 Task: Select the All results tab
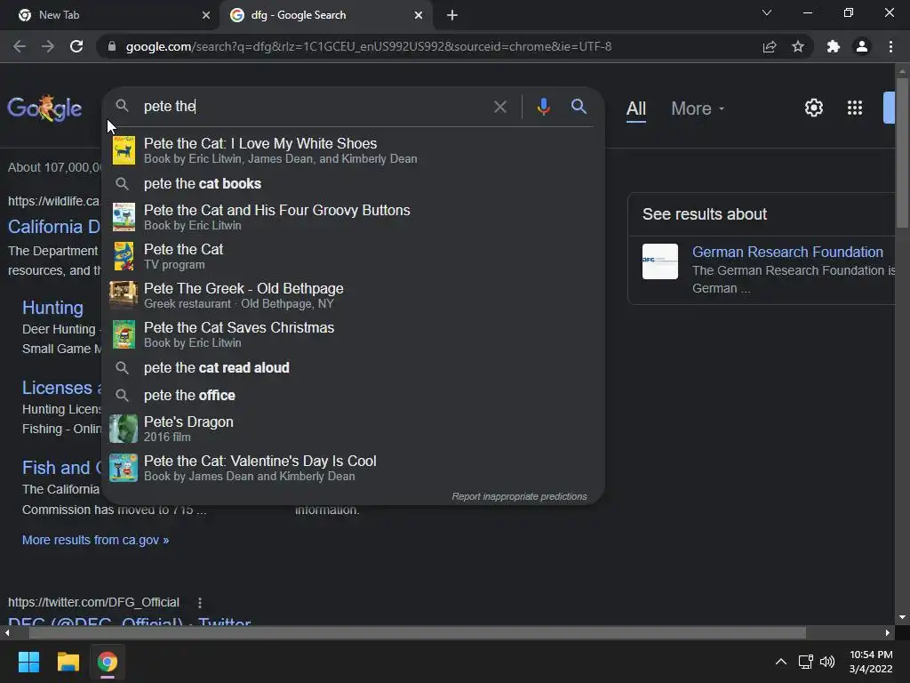tap(636, 108)
